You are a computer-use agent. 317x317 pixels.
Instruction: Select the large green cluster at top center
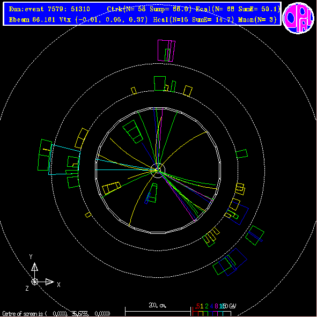pyautogui.click(x=160, y=83)
